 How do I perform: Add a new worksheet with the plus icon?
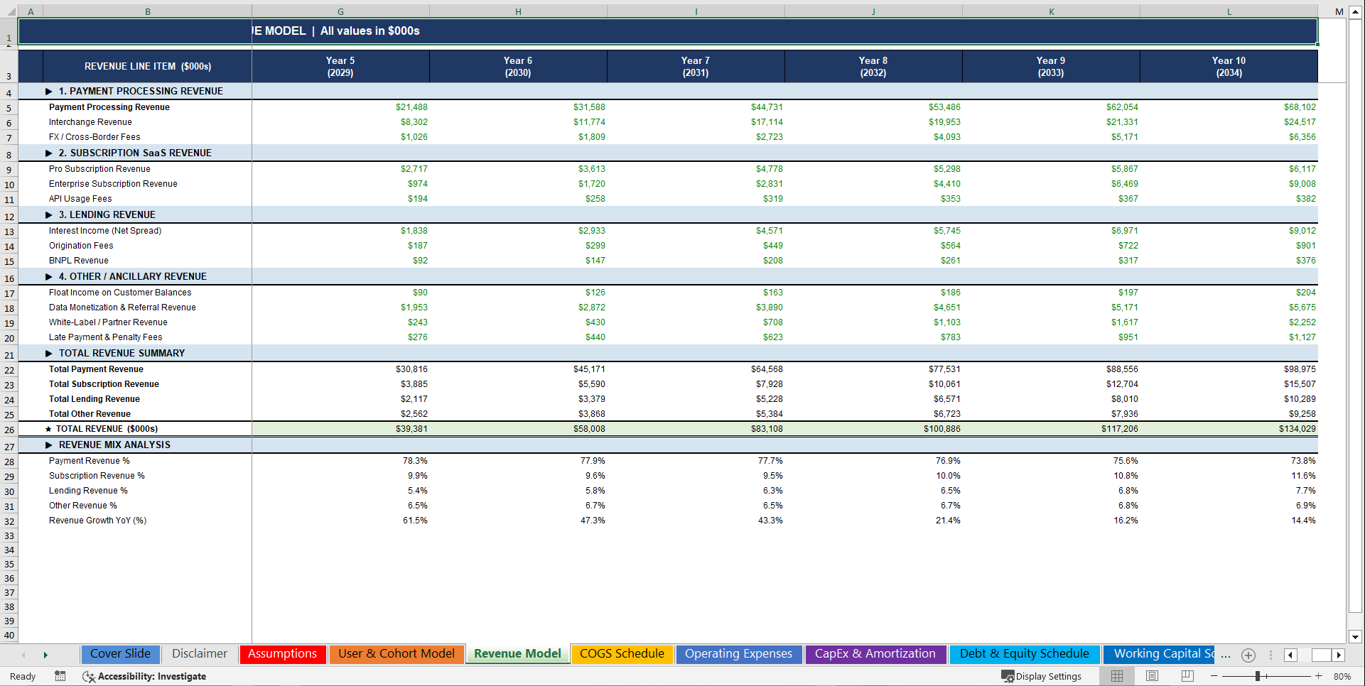1248,655
